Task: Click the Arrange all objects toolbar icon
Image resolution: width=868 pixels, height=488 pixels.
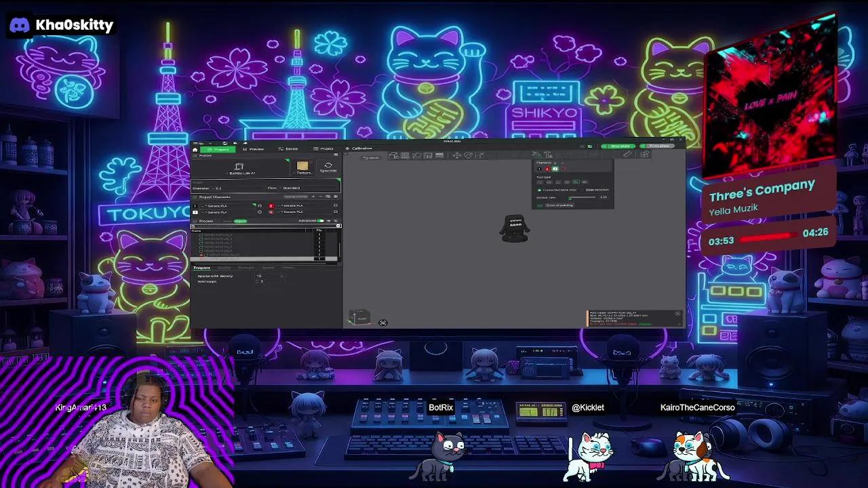Action: click(x=428, y=156)
